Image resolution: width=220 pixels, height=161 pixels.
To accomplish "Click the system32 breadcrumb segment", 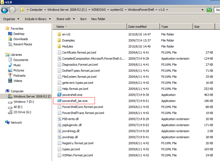I will [117, 10].
